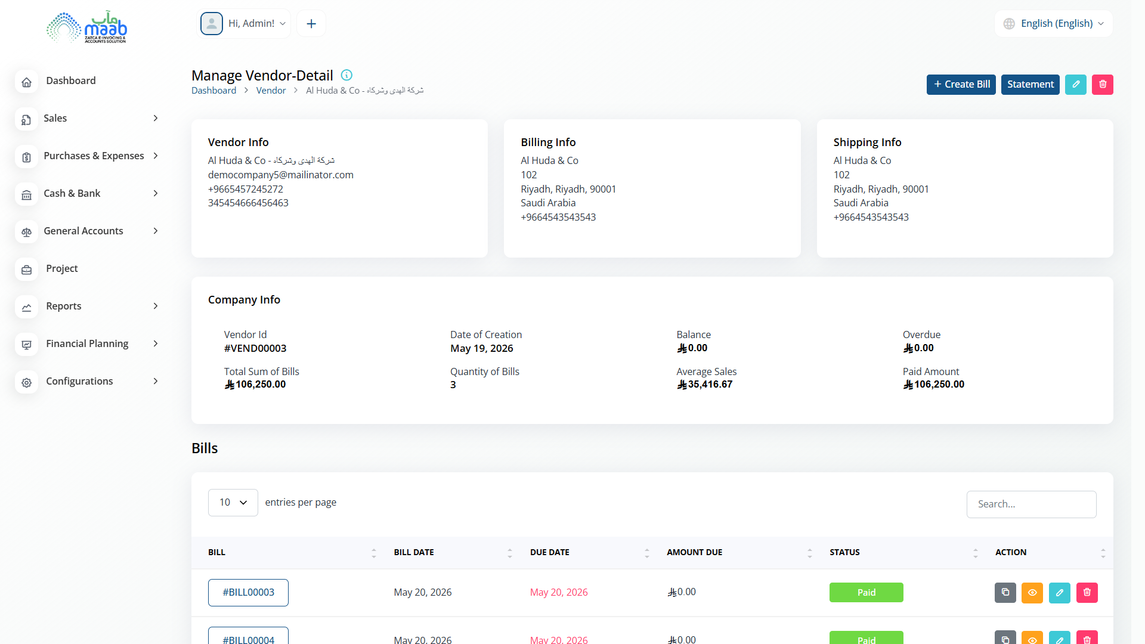Image resolution: width=1145 pixels, height=644 pixels.
Task: Delete bill #BILL00003 with trash icon
Action: pos(1087,593)
